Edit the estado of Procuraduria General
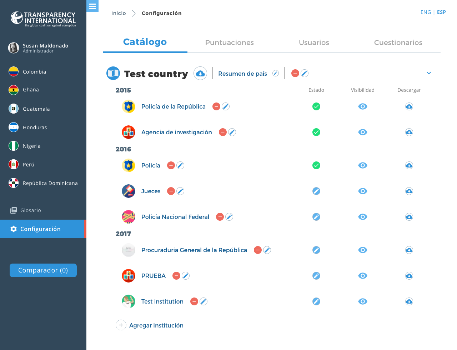457x350 pixels. click(316, 250)
